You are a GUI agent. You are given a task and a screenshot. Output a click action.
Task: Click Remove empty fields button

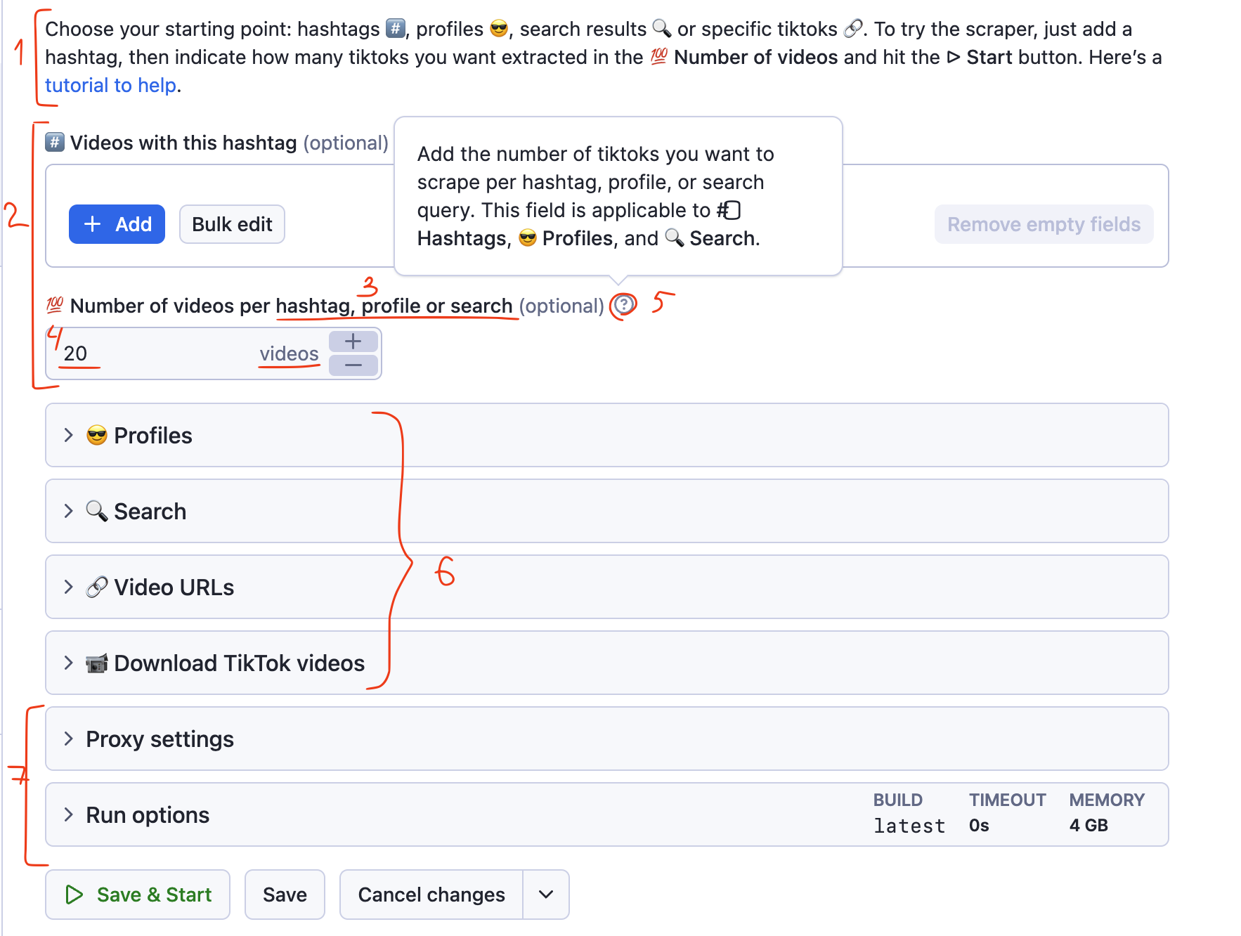click(1044, 224)
